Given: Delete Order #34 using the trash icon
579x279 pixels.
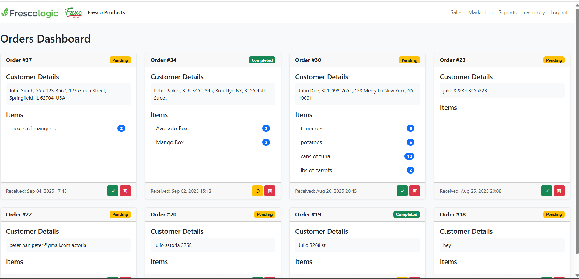Looking at the screenshot, I should [x=270, y=191].
